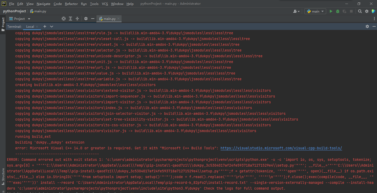Run the main configuration
The image size is (377, 193).
(x=331, y=11)
